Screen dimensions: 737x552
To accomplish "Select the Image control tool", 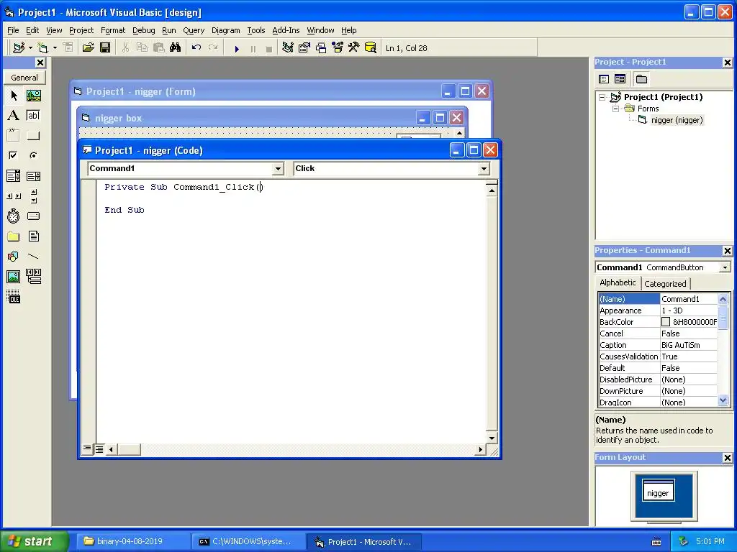I will 14,277.
